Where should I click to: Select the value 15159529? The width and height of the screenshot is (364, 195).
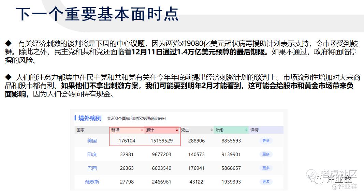(162, 141)
